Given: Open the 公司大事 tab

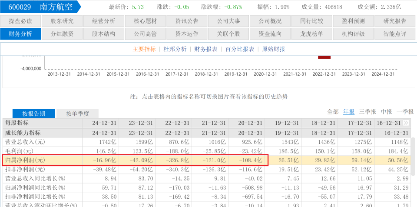Looking at the screenshot, I should [x=228, y=21].
